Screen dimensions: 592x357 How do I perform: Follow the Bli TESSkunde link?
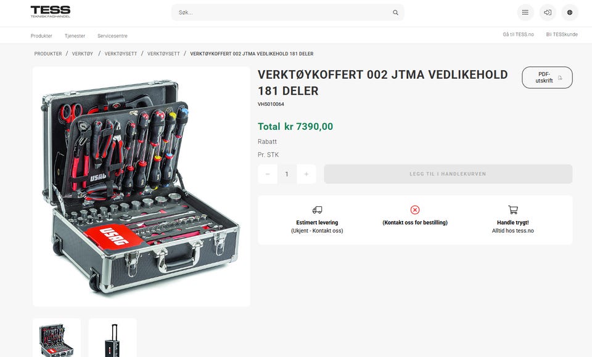[562, 34]
